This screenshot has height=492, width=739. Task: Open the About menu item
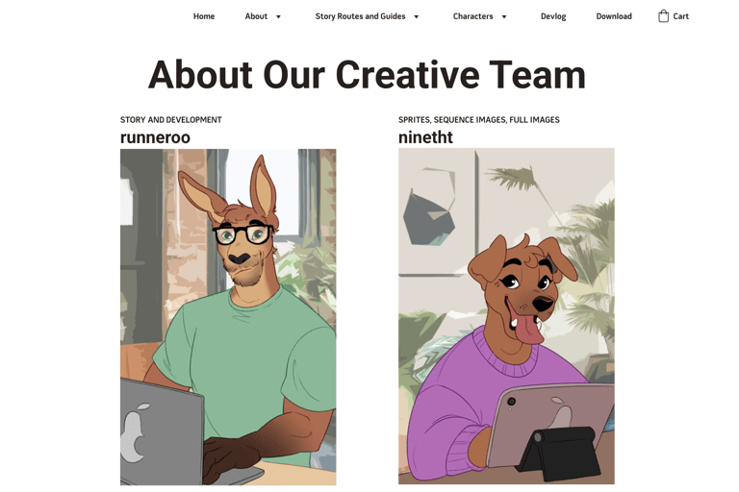pos(256,16)
